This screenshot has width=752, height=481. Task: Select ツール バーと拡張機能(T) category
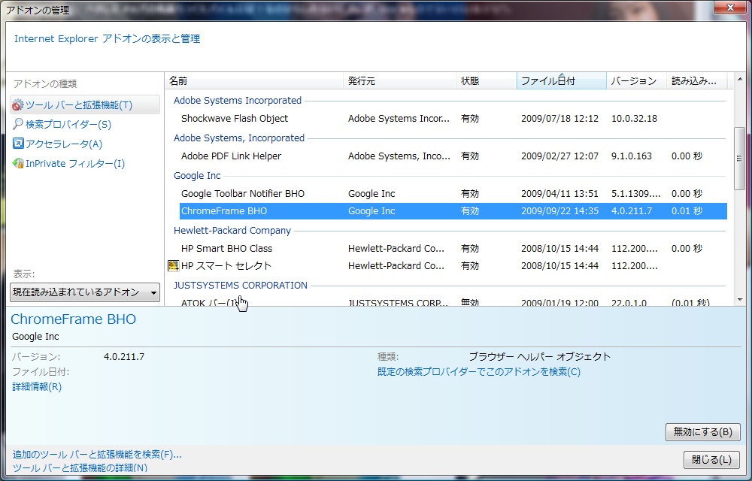85,104
